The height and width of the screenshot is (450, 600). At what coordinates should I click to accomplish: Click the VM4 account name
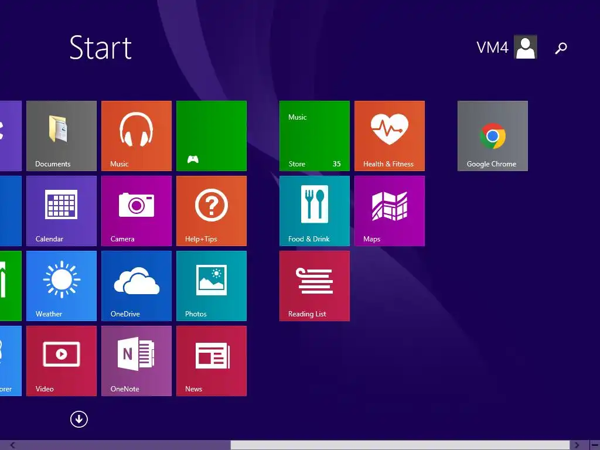coord(492,47)
